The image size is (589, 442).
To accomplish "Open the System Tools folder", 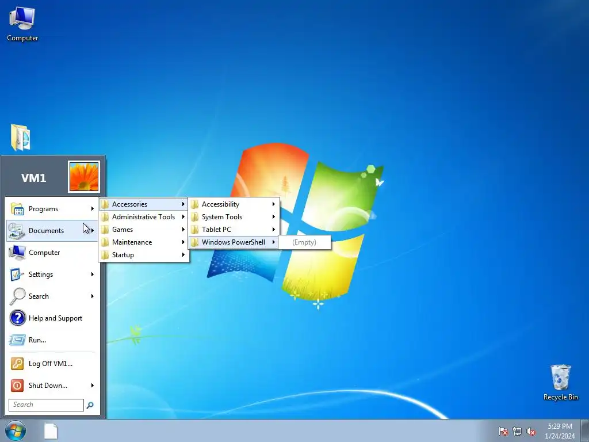I will 234,217.
